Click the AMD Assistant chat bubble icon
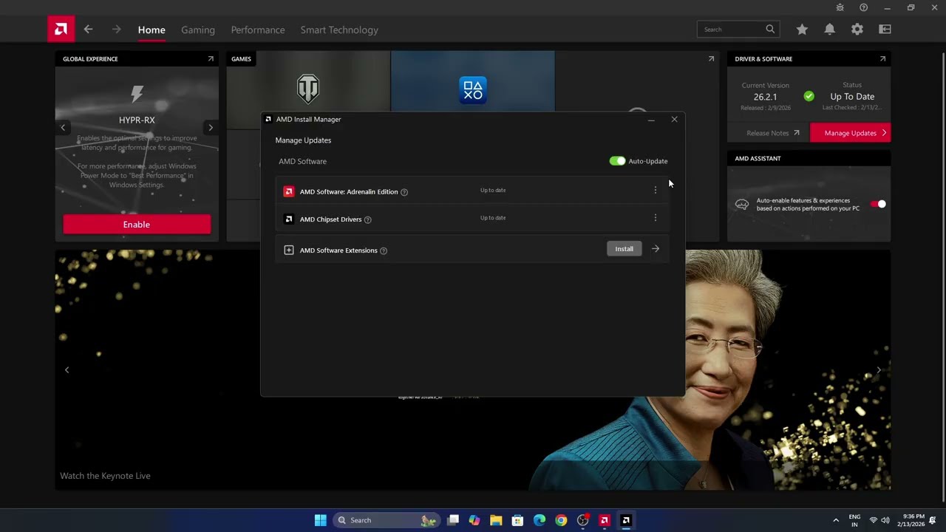Image resolution: width=946 pixels, height=532 pixels. 742,205
